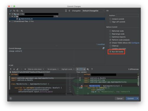
Task: Click the Expand All icon near Changelist
Action: [66, 11]
